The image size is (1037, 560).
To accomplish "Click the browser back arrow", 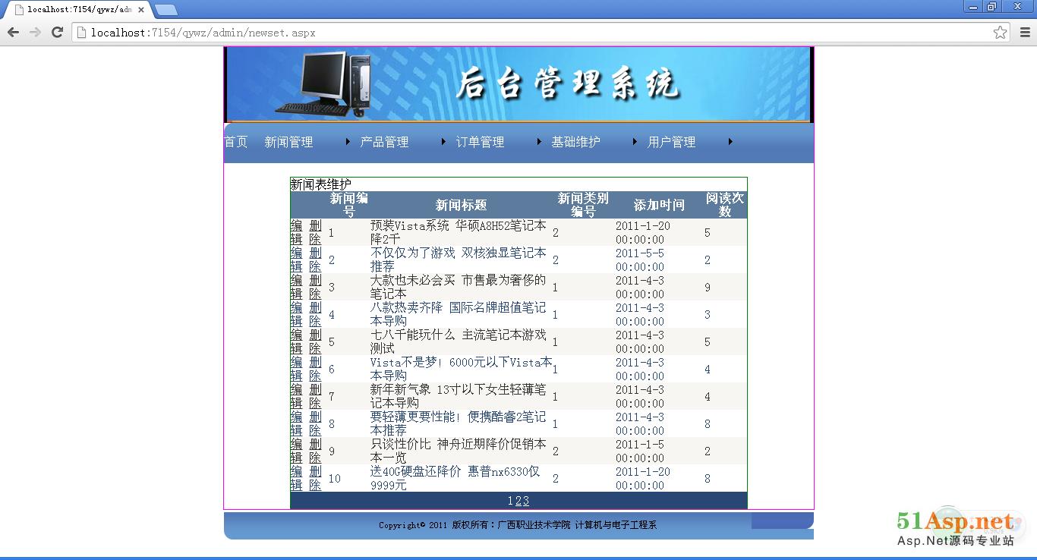I will coord(13,33).
